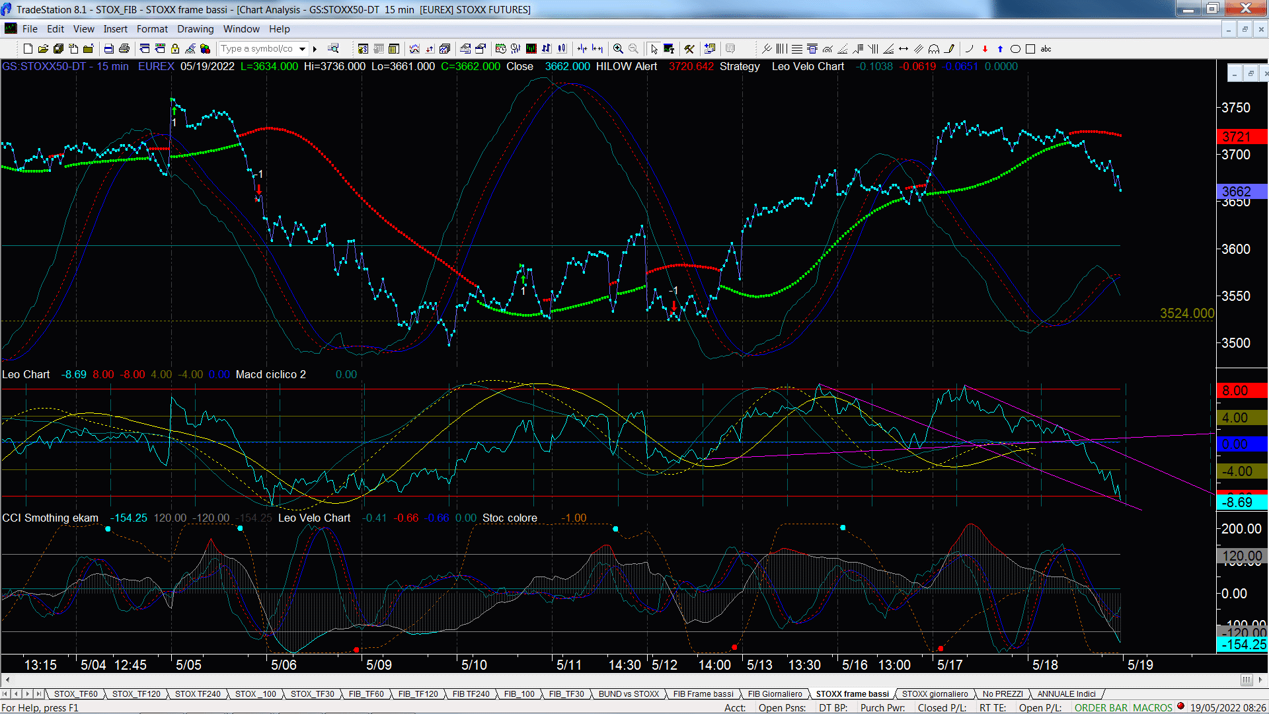Screen dimensions: 1269x714
Task: Select the arc drawing tool
Action: [x=969, y=49]
